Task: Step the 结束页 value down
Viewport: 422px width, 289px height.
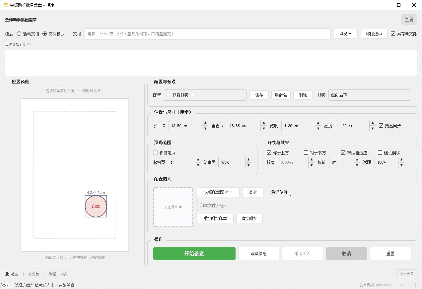Action: click(248, 165)
